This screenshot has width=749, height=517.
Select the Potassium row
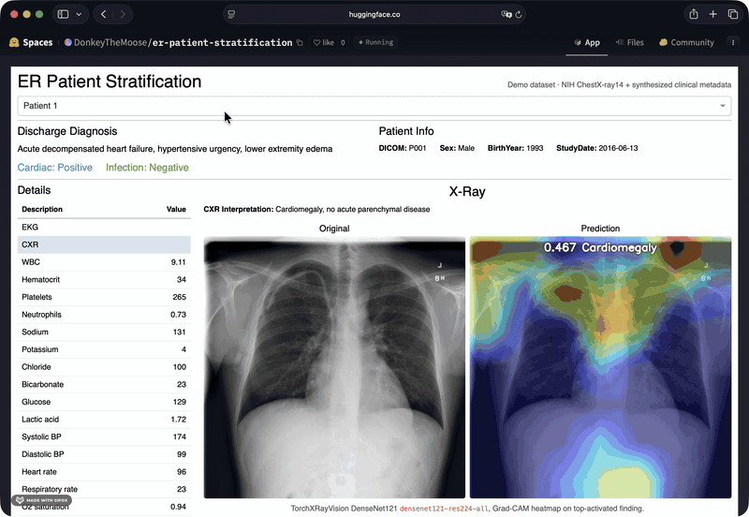(104, 349)
